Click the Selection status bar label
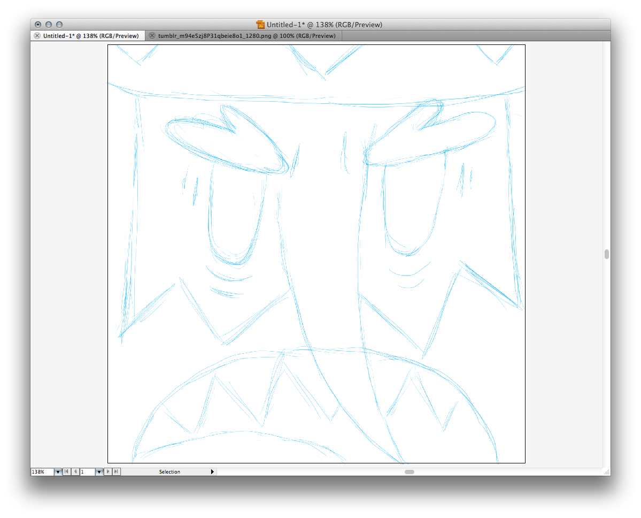The height and width of the screenshot is (518, 641). [x=169, y=472]
